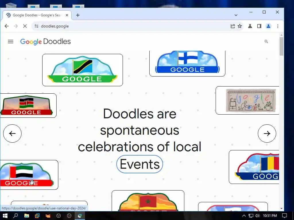Open the Kenya flag doodle
294x220 pixels.
28,105
